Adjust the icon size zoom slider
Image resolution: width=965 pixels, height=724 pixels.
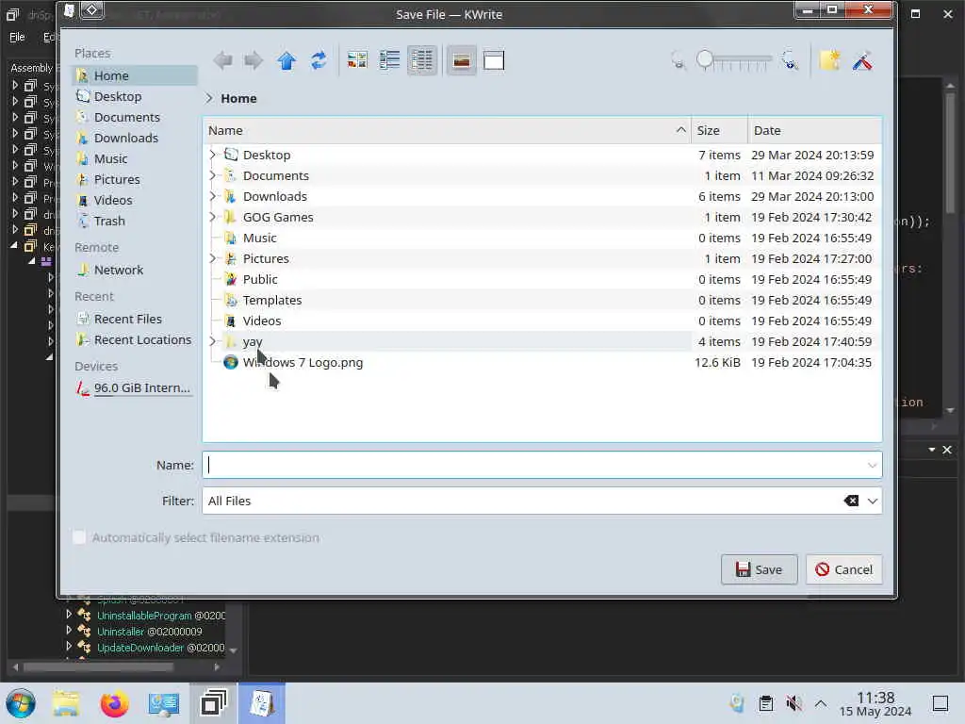[x=733, y=60]
